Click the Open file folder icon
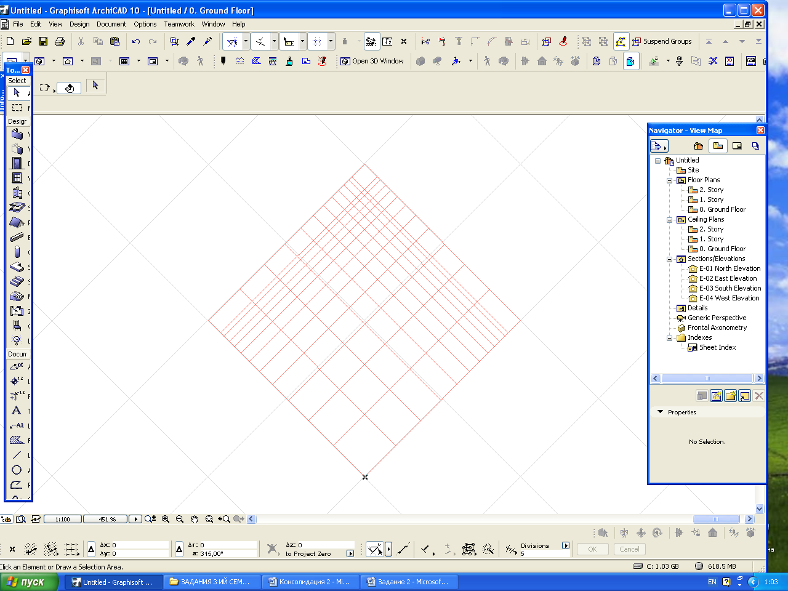The image size is (788, 591). 26,41
